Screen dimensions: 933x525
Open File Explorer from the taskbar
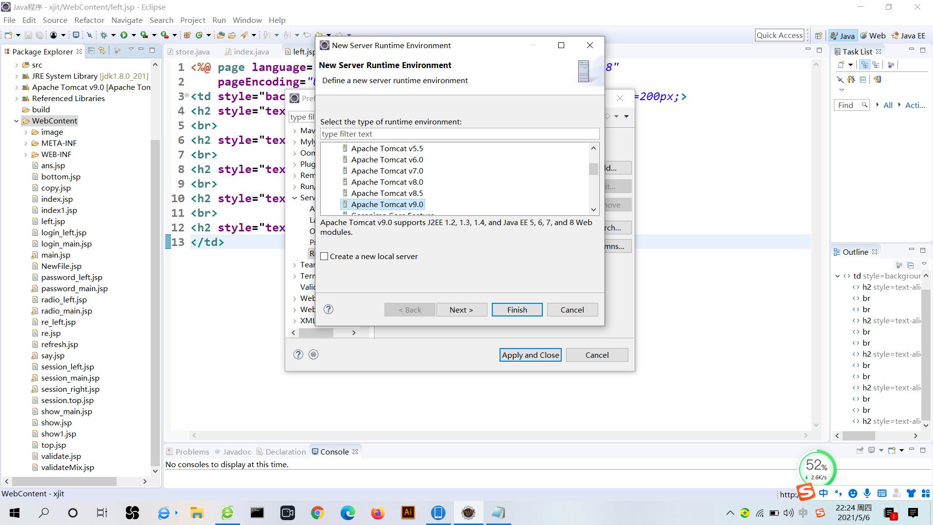[197, 513]
